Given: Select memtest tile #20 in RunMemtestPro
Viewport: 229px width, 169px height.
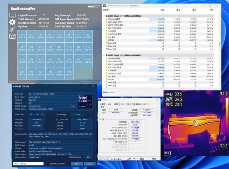Looking at the screenshot, I should pyautogui.click(x=50, y=61).
